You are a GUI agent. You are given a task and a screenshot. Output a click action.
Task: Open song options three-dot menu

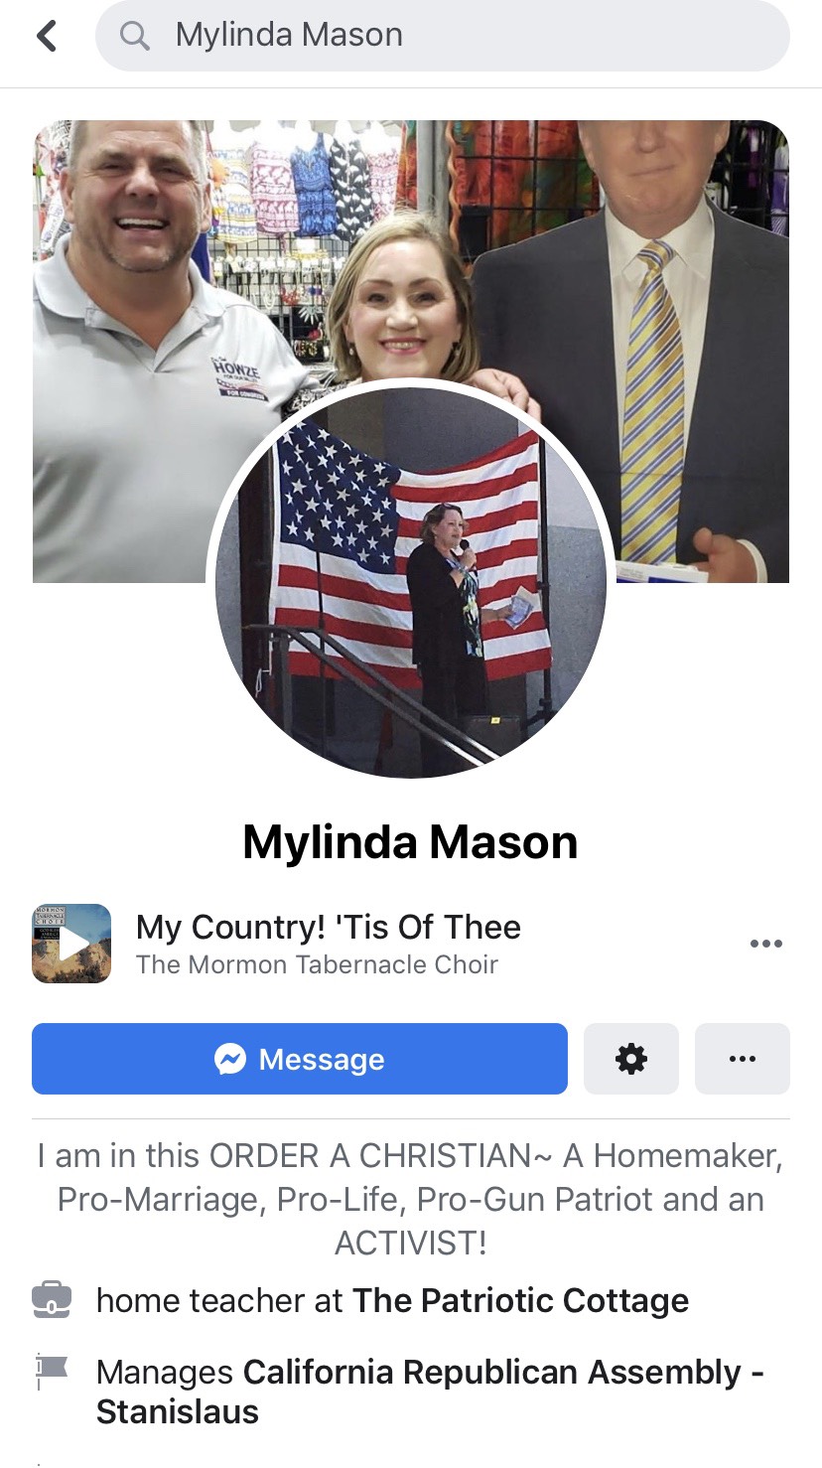click(x=766, y=944)
